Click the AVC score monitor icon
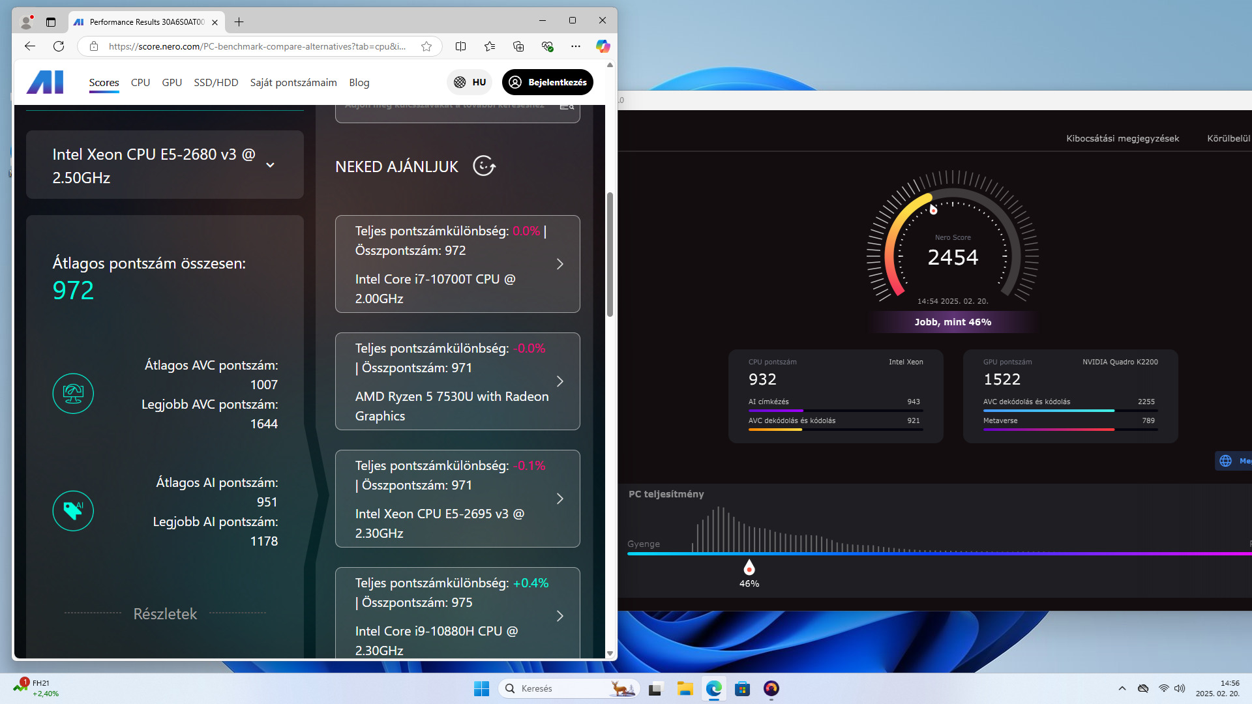This screenshot has height=704, width=1252. pyautogui.click(x=73, y=394)
